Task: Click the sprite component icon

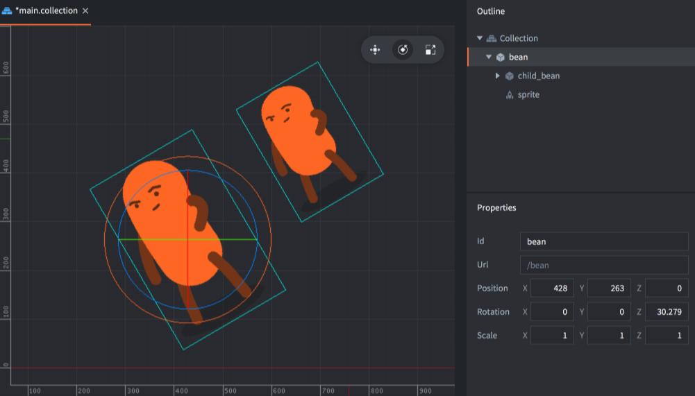Action: (509, 95)
